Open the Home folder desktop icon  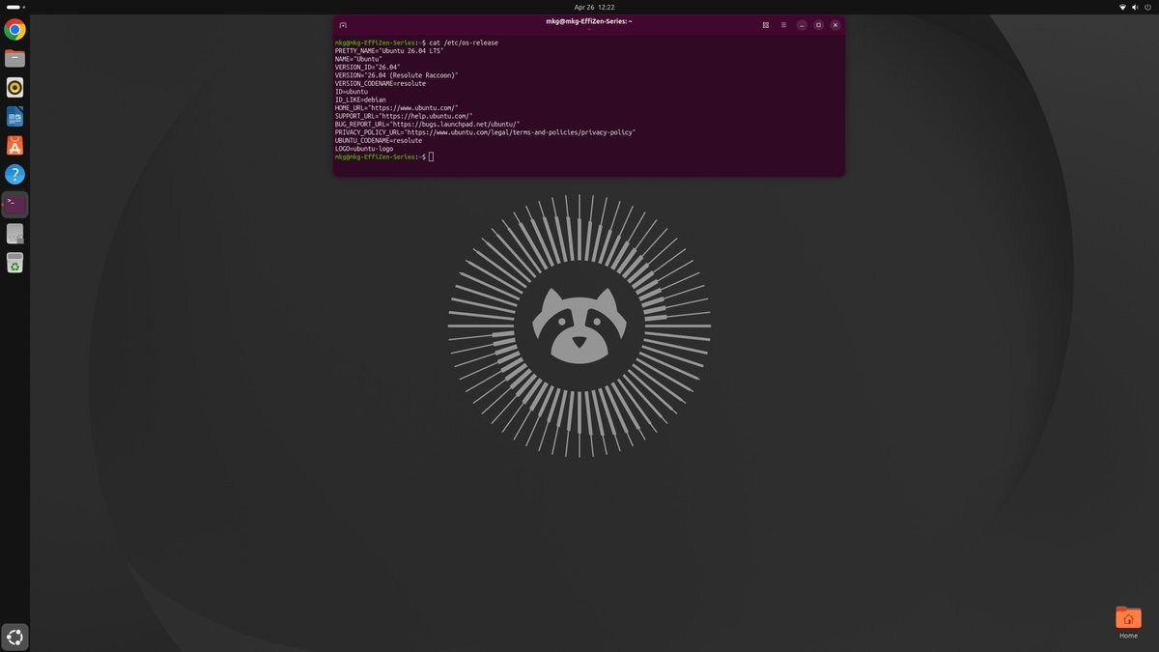(x=1128, y=623)
